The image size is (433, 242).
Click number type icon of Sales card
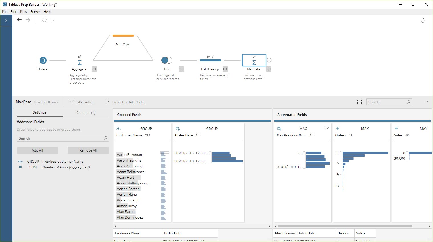pyautogui.click(x=396, y=128)
